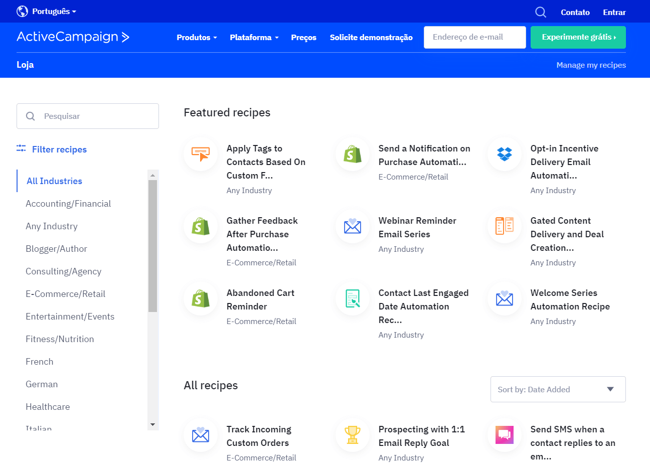
Task: Click the industry list scrollbar down arrow
Action: [x=153, y=425]
